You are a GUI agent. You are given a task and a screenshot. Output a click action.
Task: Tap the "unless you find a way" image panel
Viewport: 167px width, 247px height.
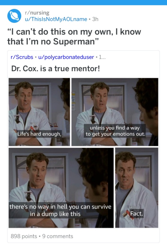[x=115, y=112]
